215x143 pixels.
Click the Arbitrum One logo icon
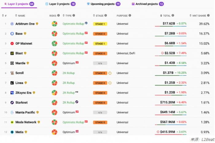(12, 24)
